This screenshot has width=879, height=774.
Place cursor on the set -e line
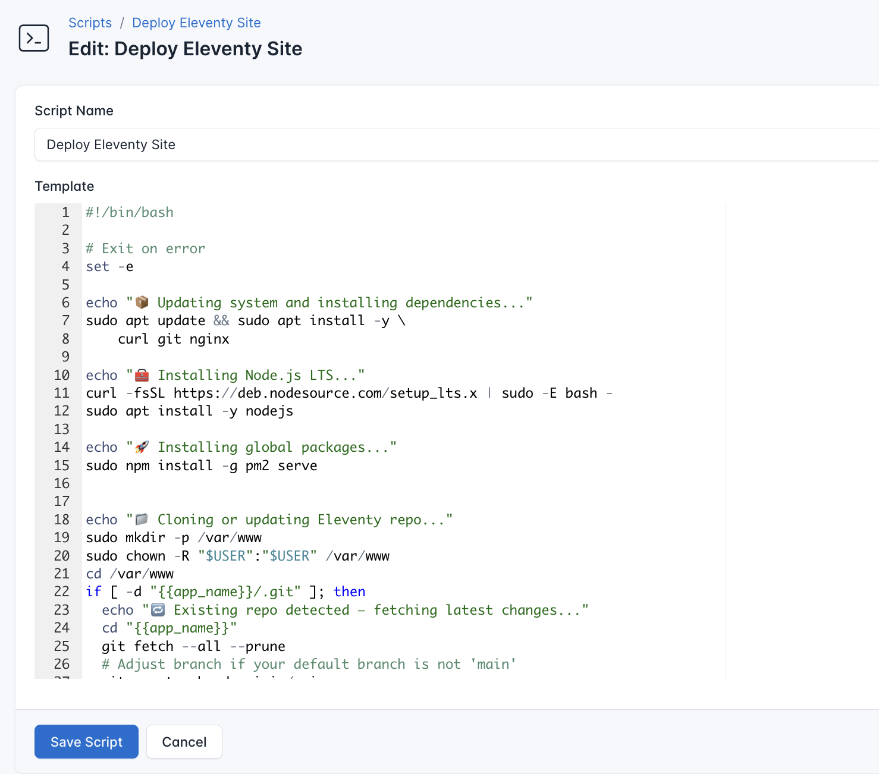(x=110, y=266)
